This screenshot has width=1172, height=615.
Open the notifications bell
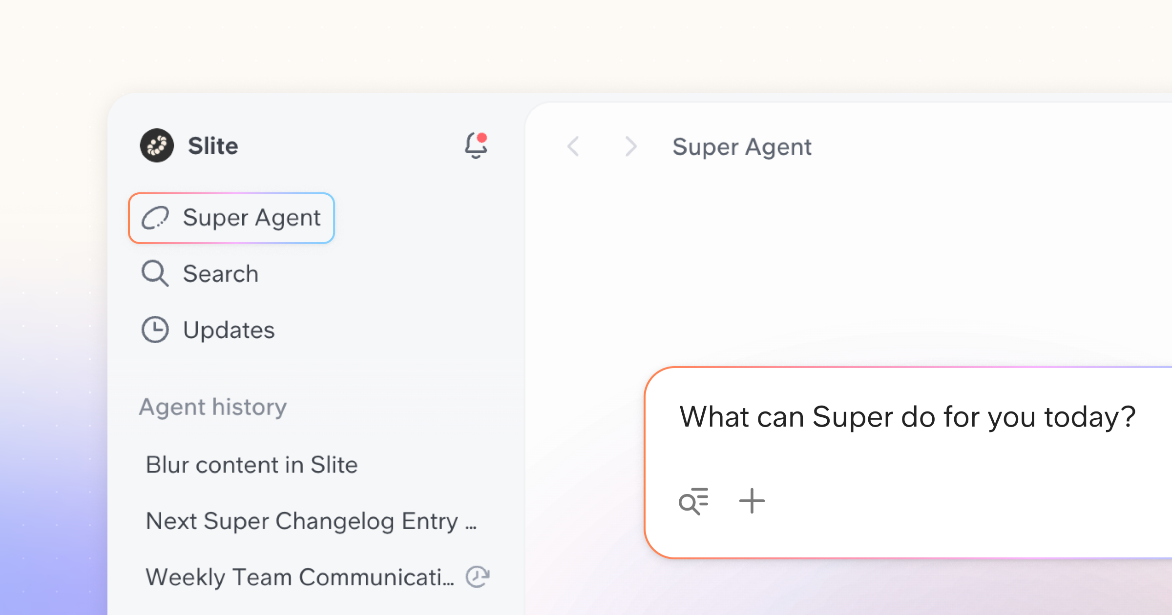[476, 145]
